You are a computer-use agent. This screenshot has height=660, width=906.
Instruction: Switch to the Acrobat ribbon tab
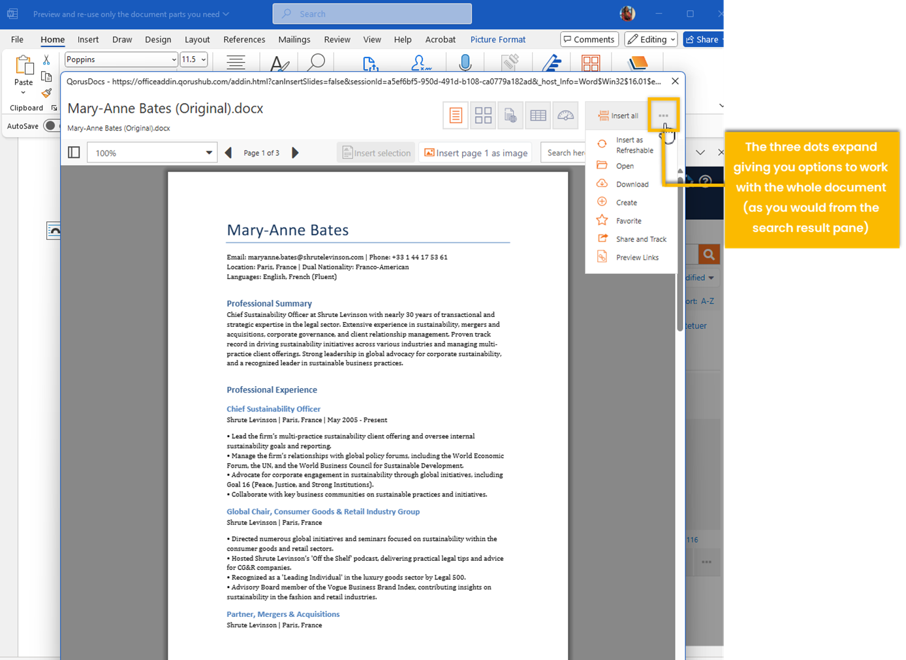coord(441,39)
